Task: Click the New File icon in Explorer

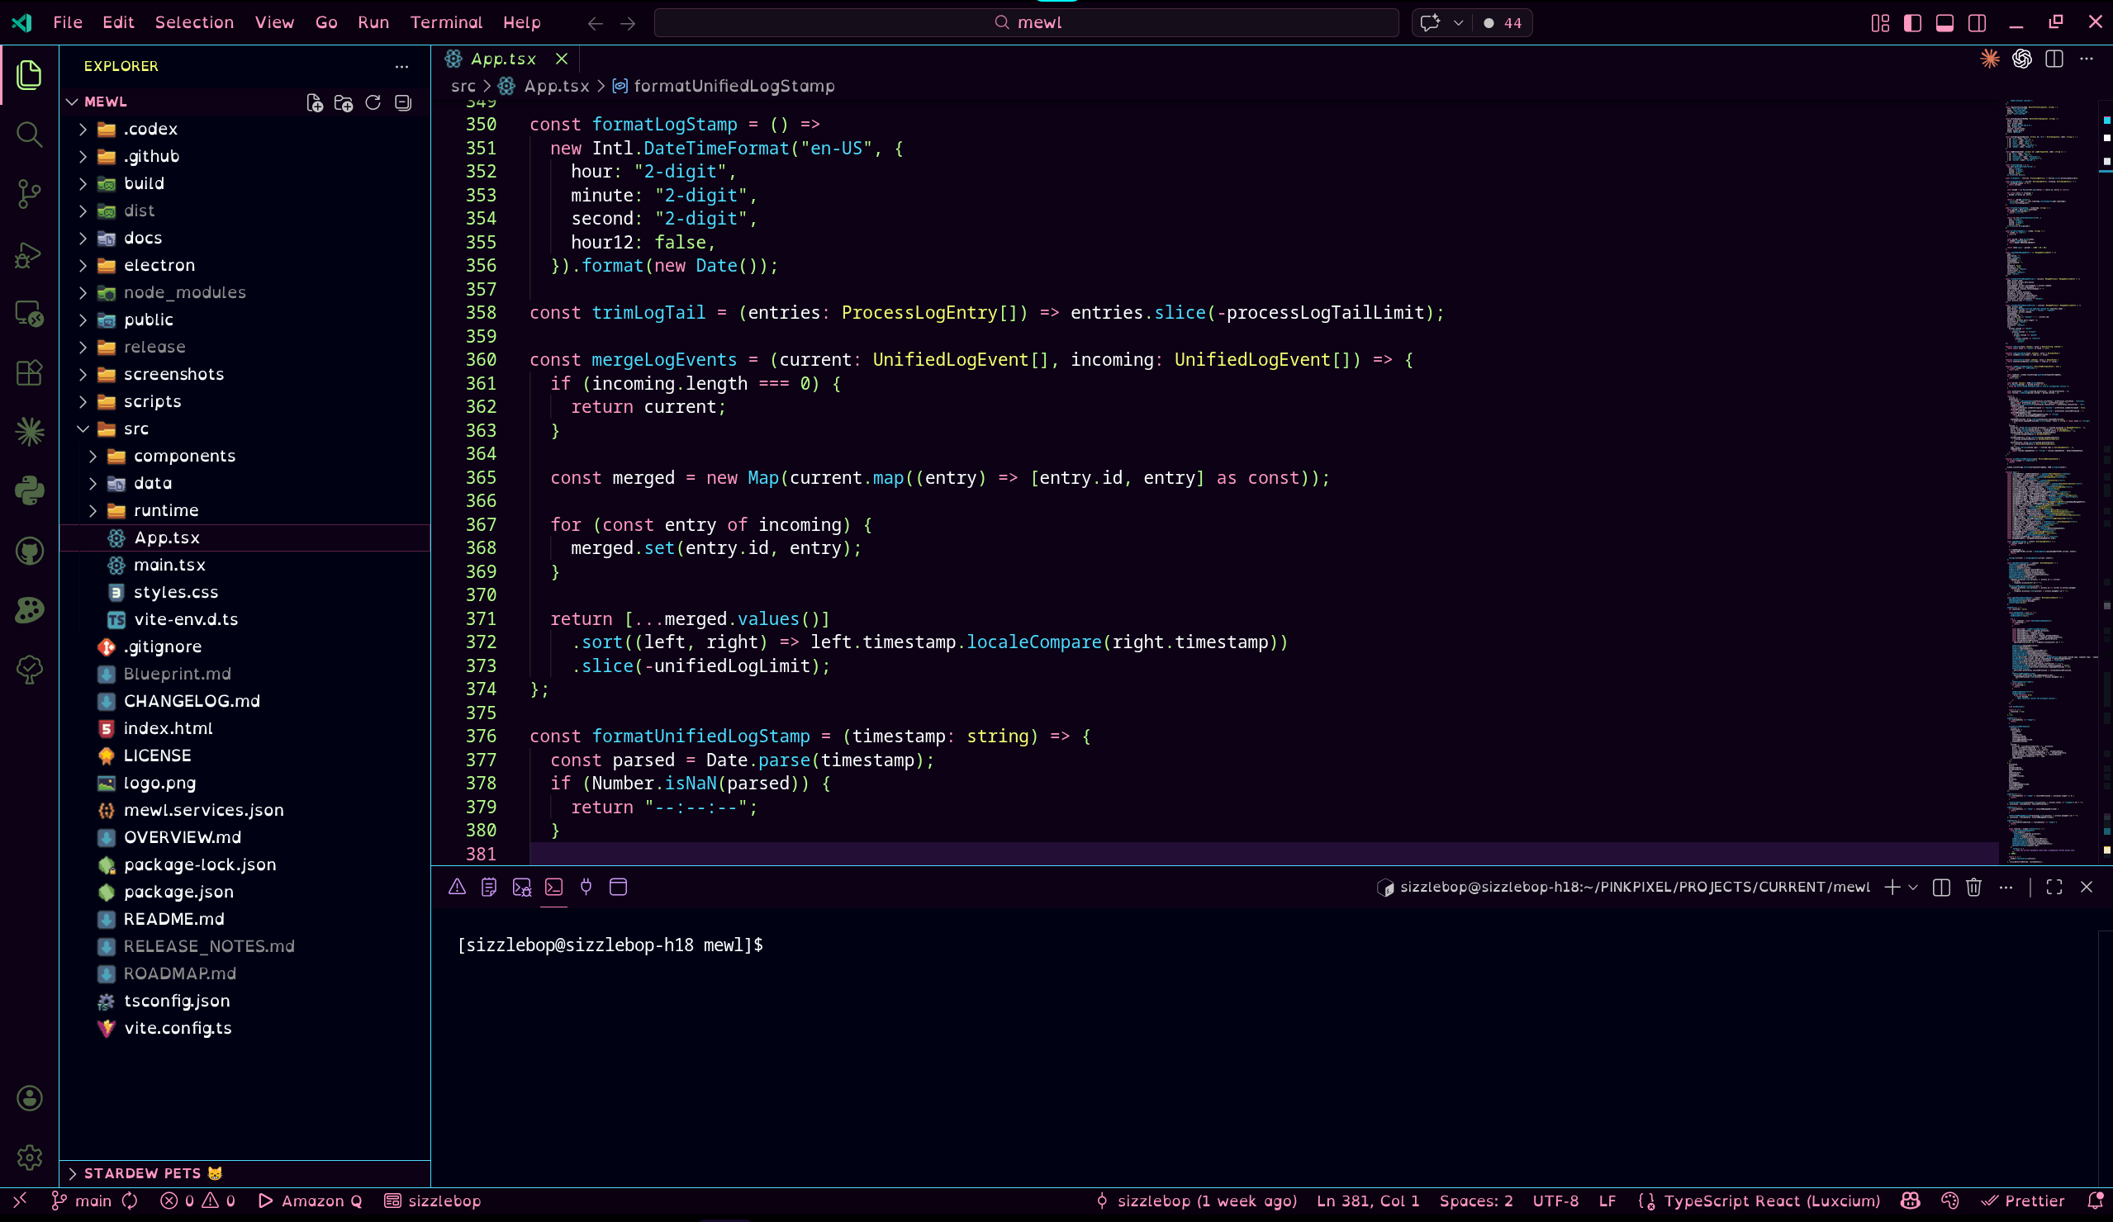Action: [315, 102]
